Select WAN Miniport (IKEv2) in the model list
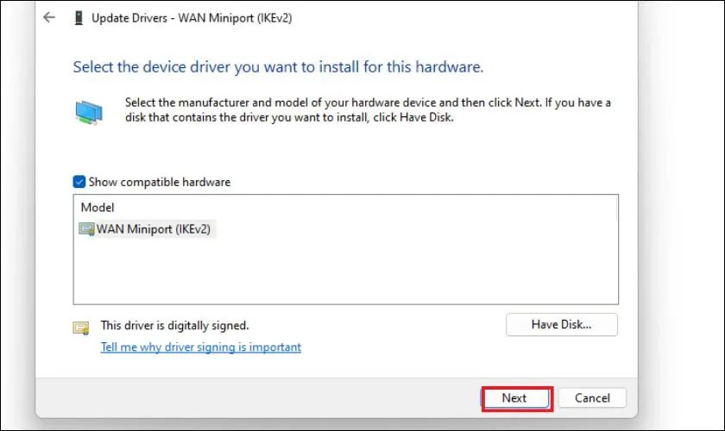The width and height of the screenshot is (725, 431). 152,229
